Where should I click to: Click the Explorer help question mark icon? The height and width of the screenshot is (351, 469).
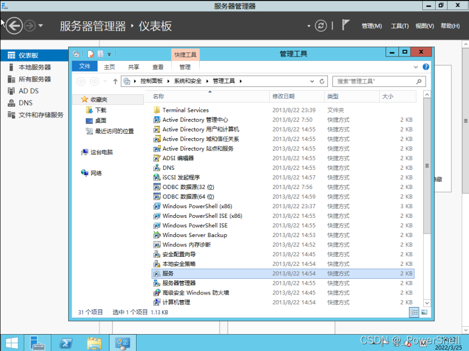[x=426, y=67]
